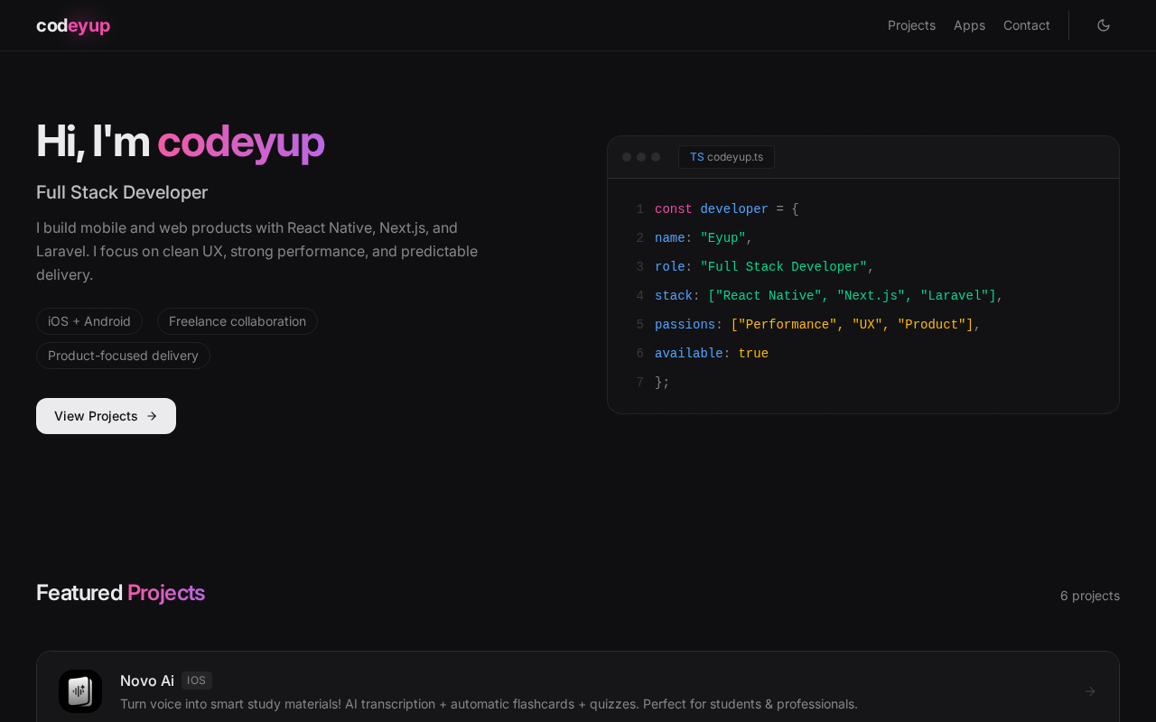This screenshot has height=722, width=1156.
Task: Click the first window dot in code editor
Action: pos(627,157)
